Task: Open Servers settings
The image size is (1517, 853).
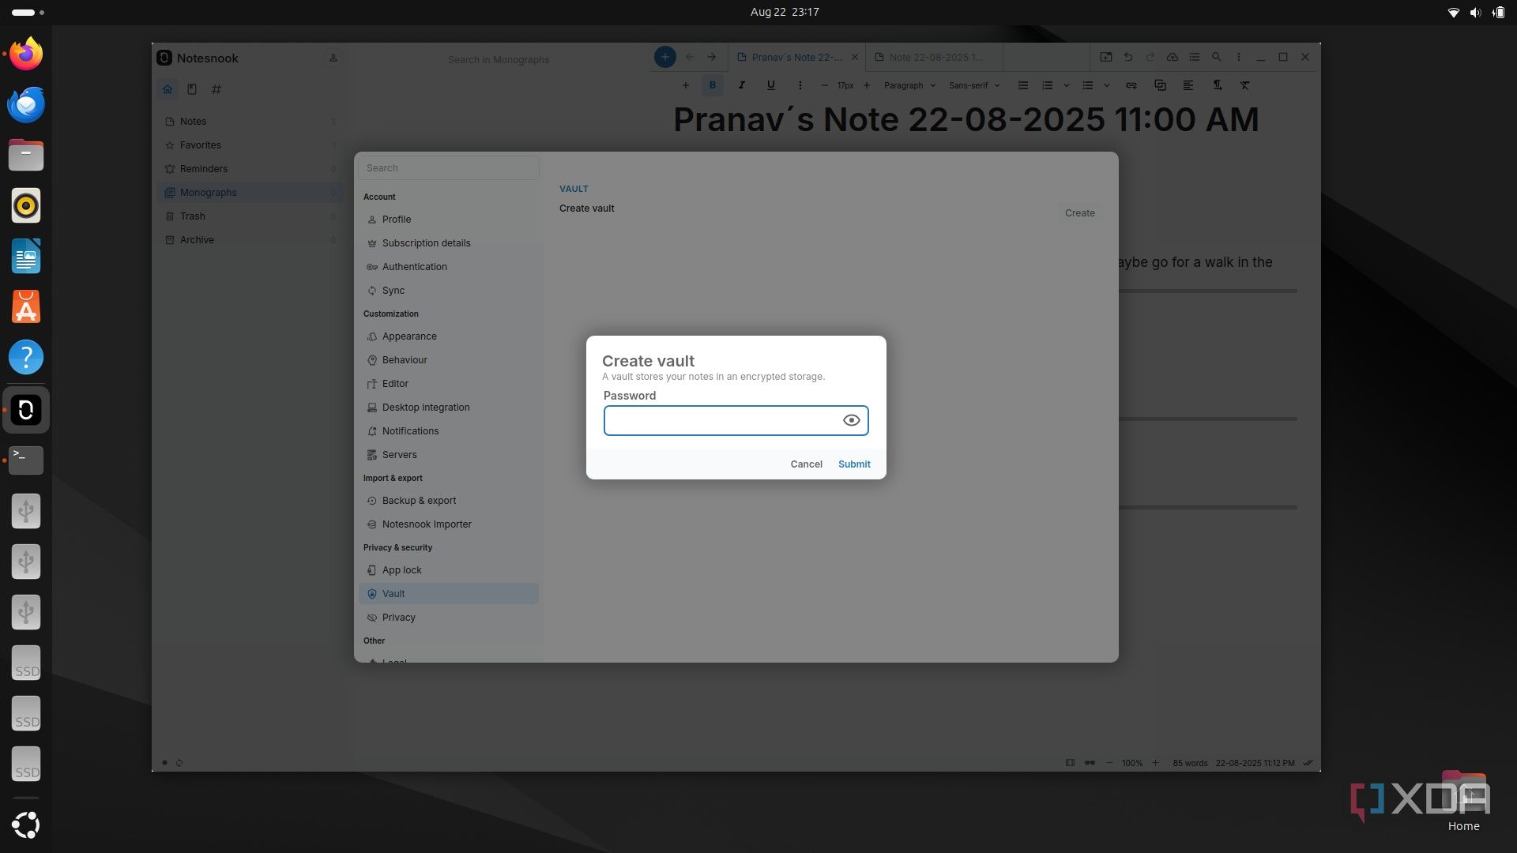Action: [x=448, y=455]
